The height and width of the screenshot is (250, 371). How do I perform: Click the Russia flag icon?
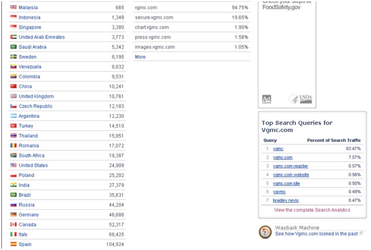(x=14, y=205)
